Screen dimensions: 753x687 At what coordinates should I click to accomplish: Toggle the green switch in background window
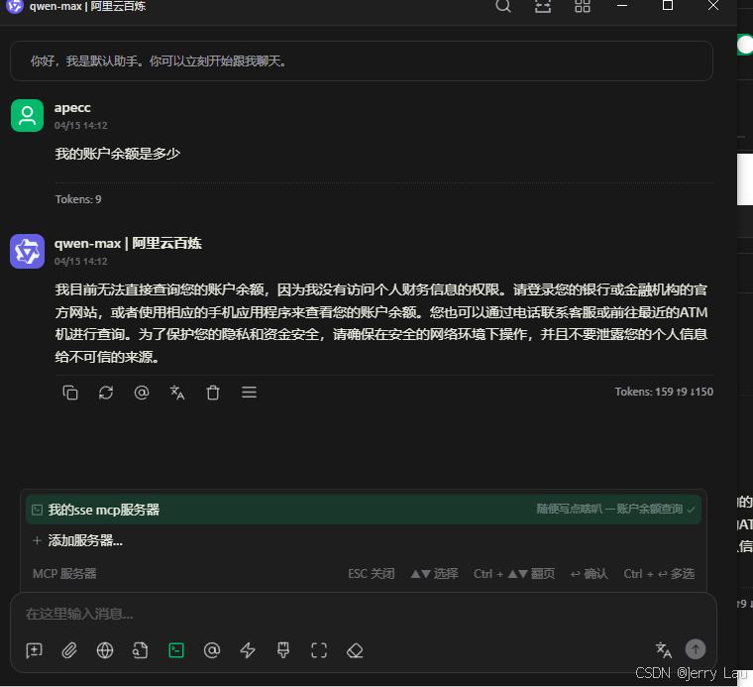(745, 46)
